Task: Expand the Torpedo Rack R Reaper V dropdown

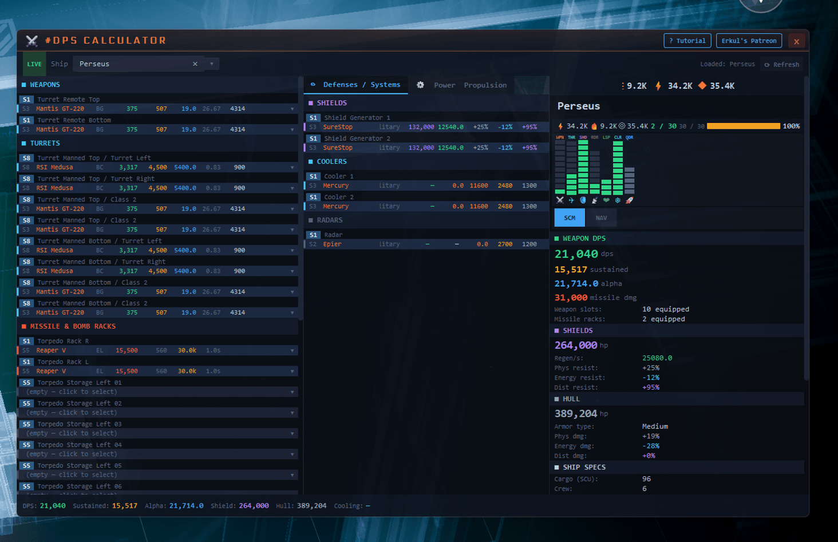Action: coord(292,350)
